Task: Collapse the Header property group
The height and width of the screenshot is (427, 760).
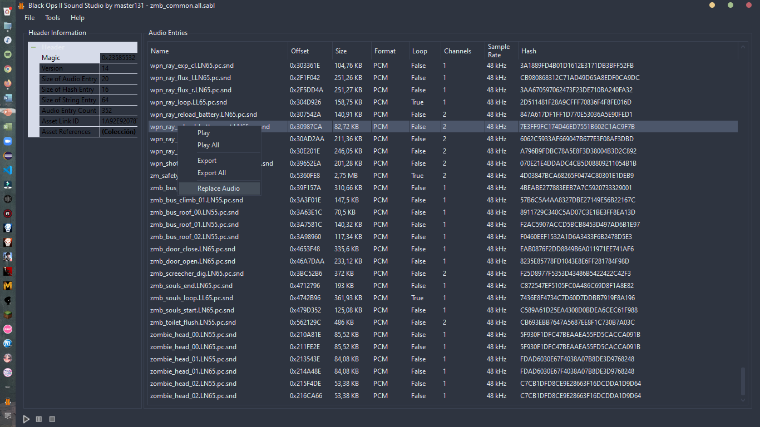Action: (x=33, y=47)
